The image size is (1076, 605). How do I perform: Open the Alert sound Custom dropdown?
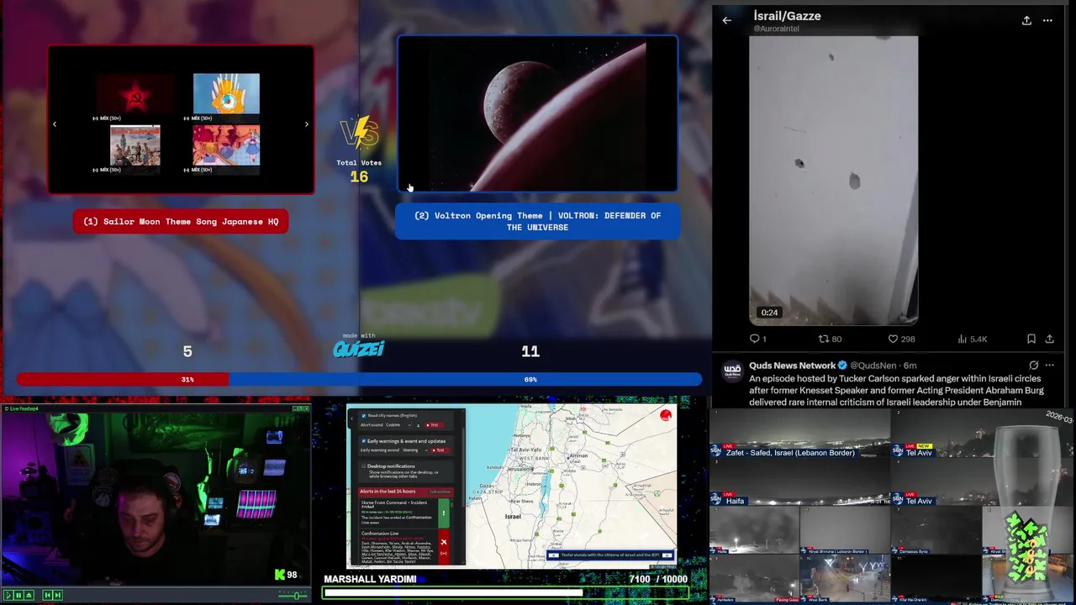coord(398,425)
